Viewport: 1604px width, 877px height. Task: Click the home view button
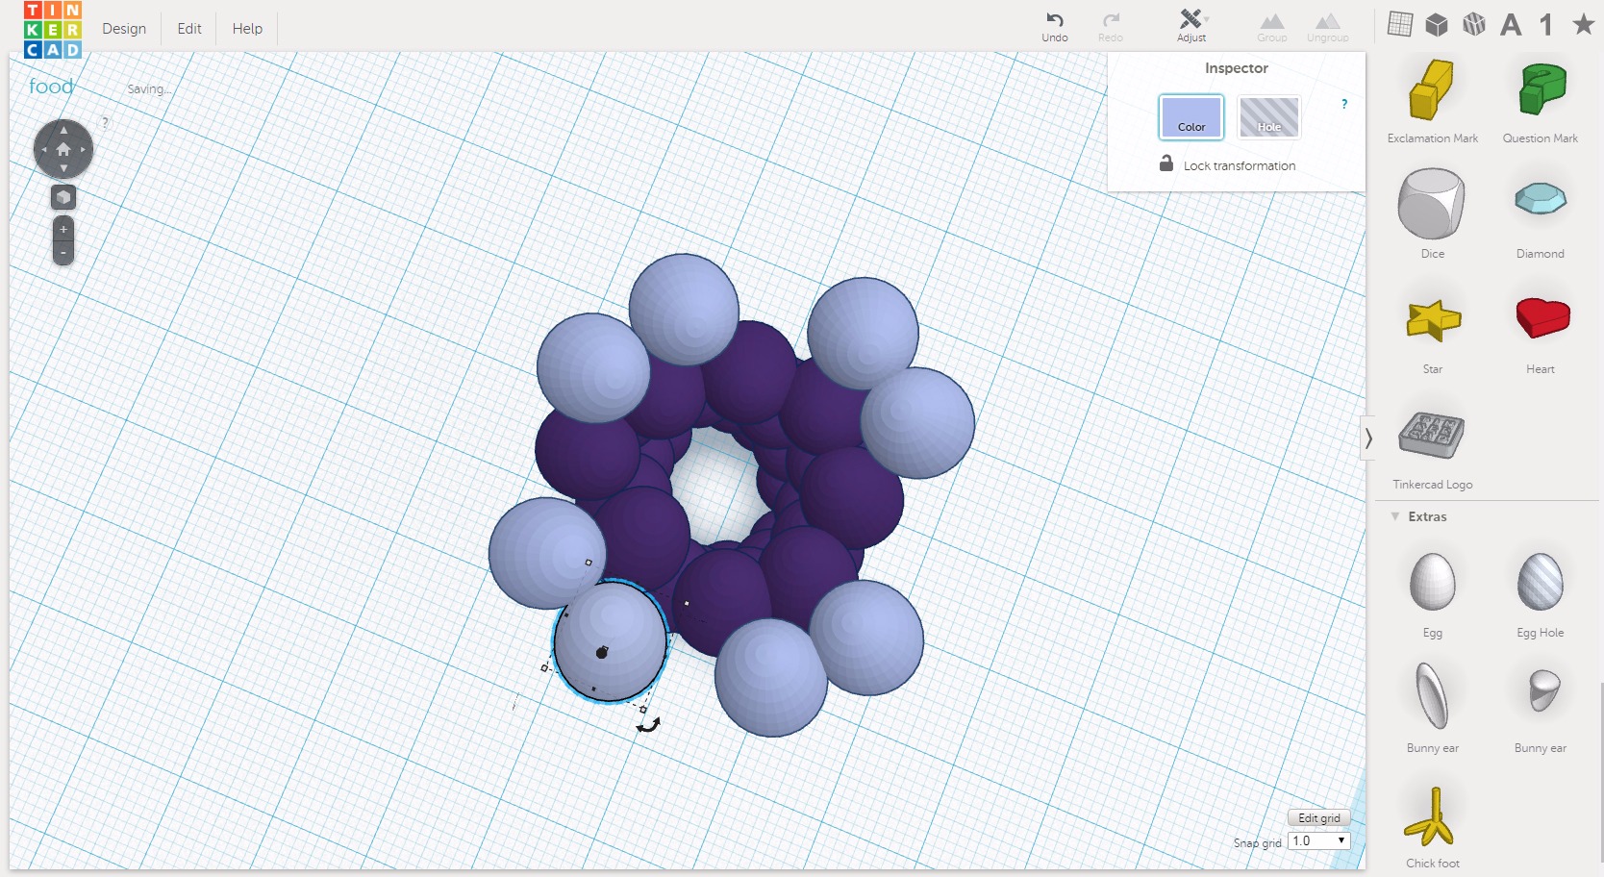63,149
